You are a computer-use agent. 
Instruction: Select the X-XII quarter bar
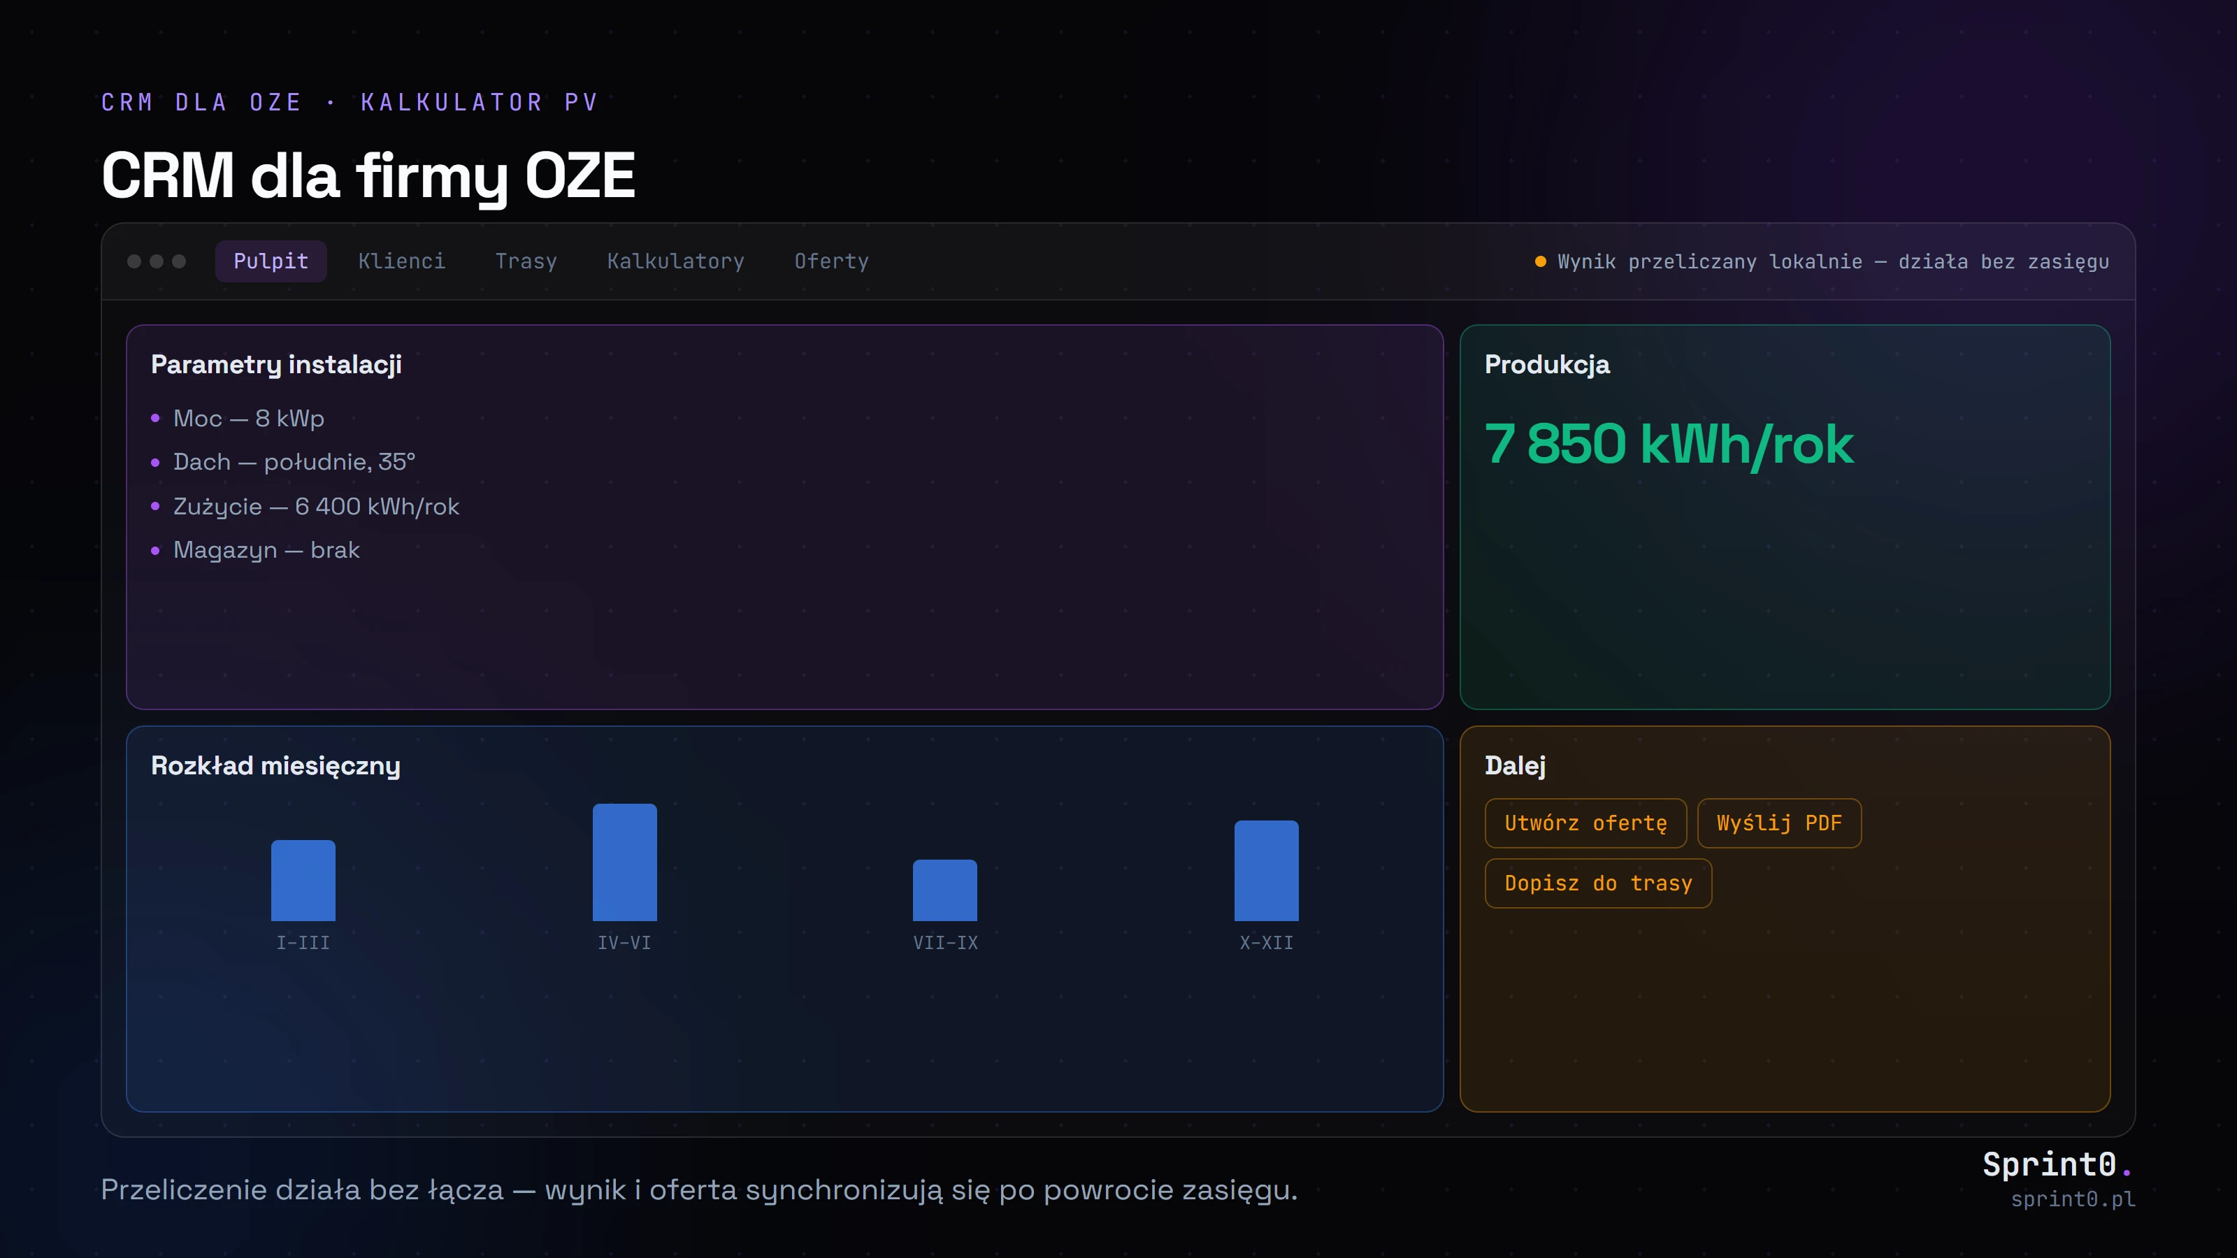(1266, 871)
